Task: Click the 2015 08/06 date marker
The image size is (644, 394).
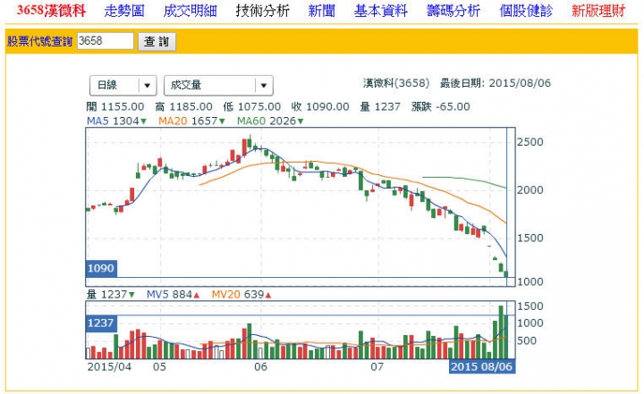Action: click(482, 366)
